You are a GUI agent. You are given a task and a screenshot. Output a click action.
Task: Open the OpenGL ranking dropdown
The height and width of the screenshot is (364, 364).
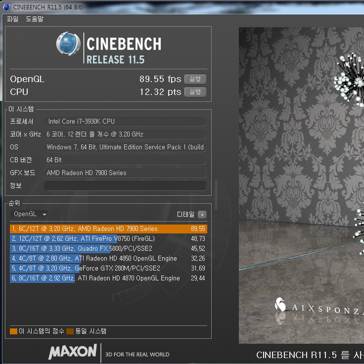[30, 214]
